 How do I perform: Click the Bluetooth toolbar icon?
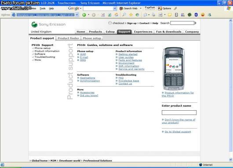tap(196, 14)
